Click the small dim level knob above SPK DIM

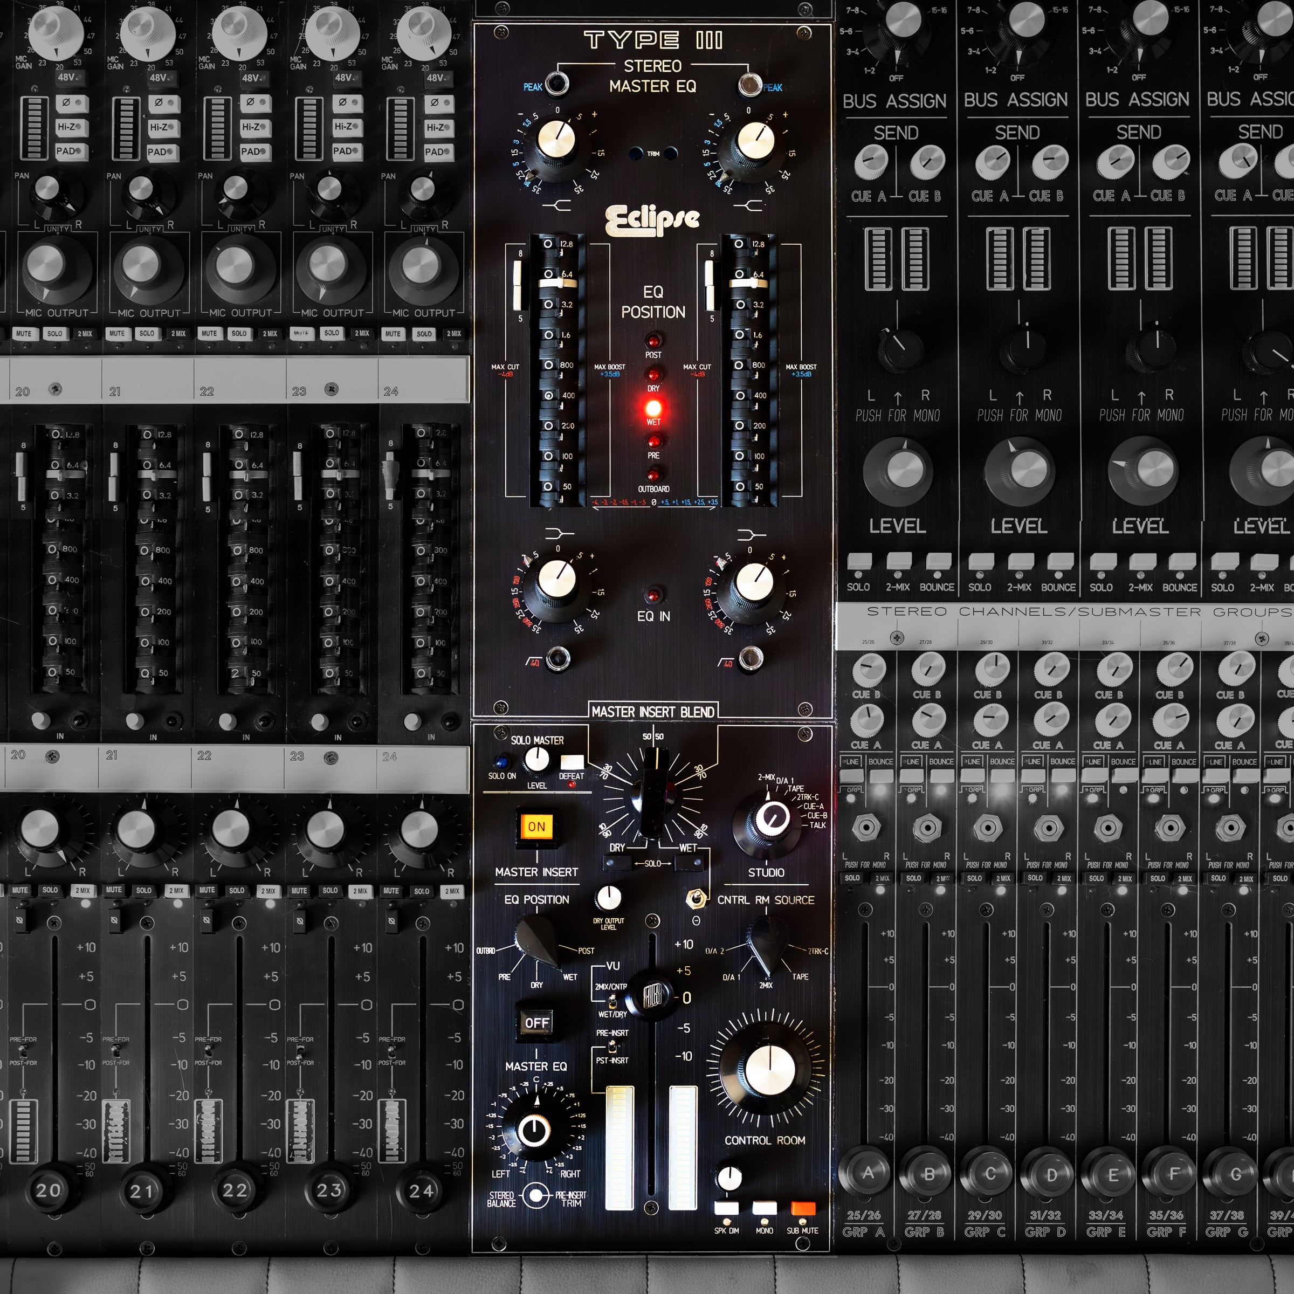(x=729, y=1178)
